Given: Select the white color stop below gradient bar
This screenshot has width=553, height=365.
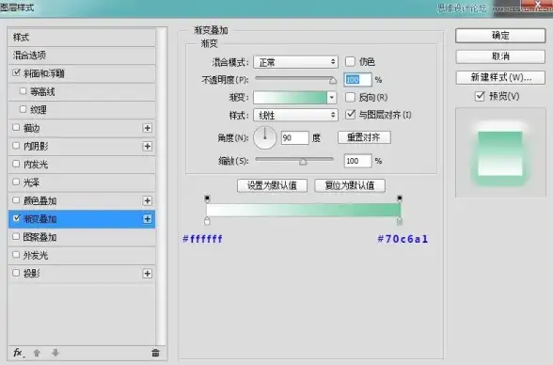Looking at the screenshot, I should pyautogui.click(x=207, y=221).
